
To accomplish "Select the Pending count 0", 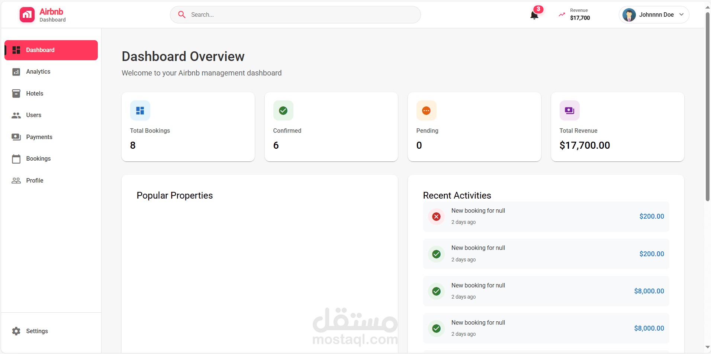I will click(x=419, y=145).
